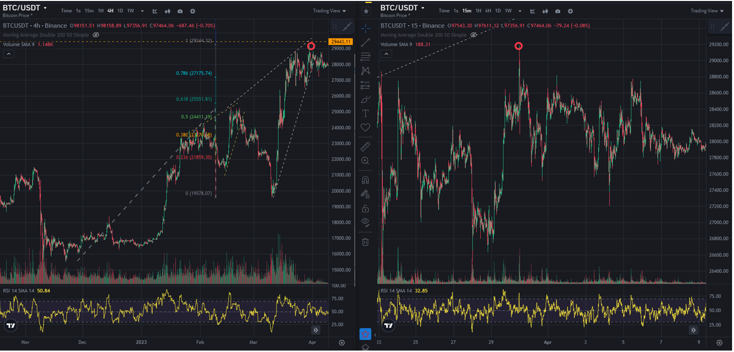Select the XABCD pattern tool
The image size is (734, 352).
pyautogui.click(x=365, y=71)
